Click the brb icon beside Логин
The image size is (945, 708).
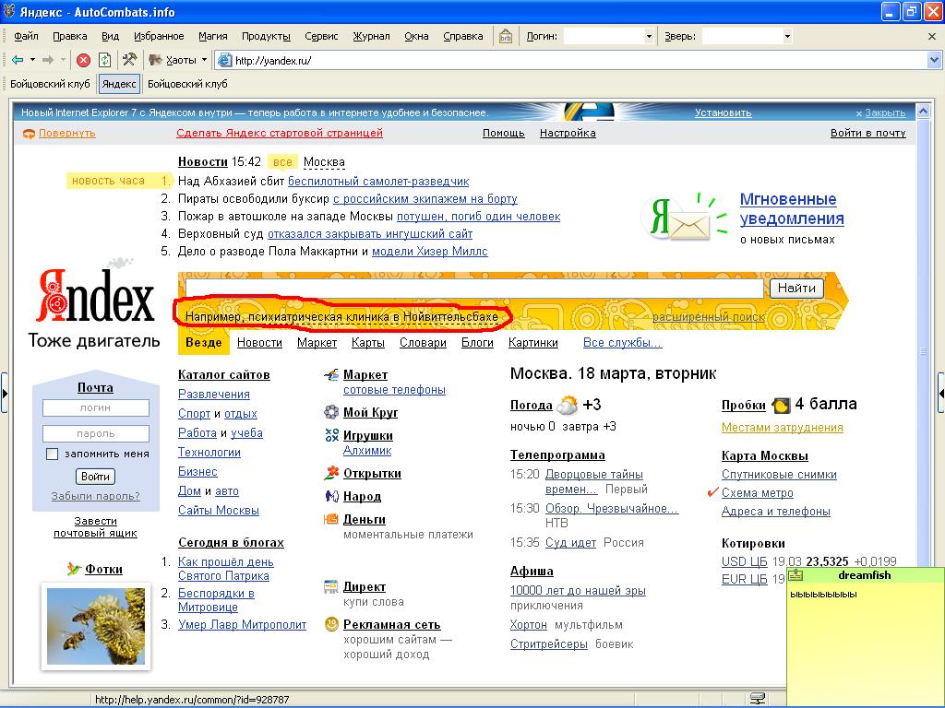(505, 36)
